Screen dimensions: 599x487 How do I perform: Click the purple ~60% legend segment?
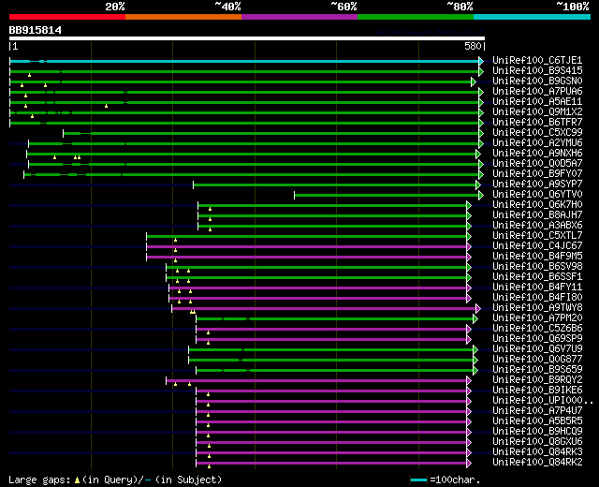click(x=299, y=17)
